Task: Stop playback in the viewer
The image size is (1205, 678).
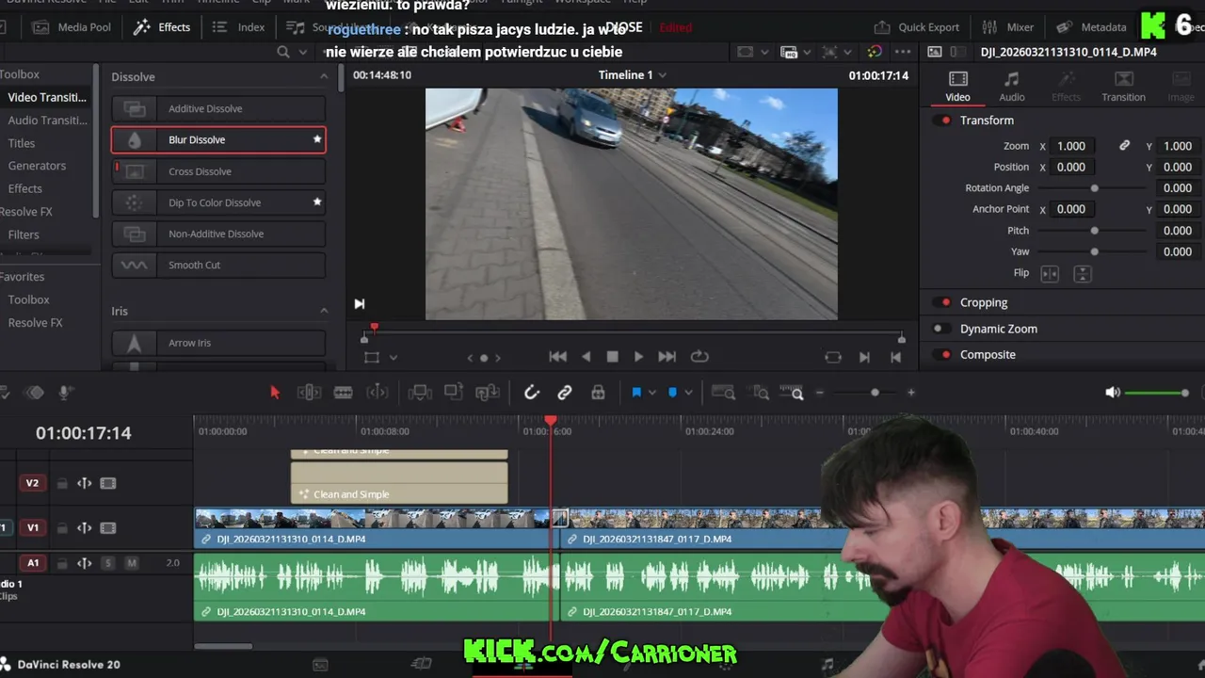Action: [x=613, y=357]
